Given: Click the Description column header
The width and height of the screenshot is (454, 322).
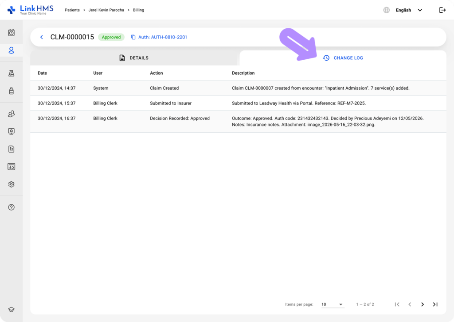Looking at the screenshot, I should click(x=243, y=73).
